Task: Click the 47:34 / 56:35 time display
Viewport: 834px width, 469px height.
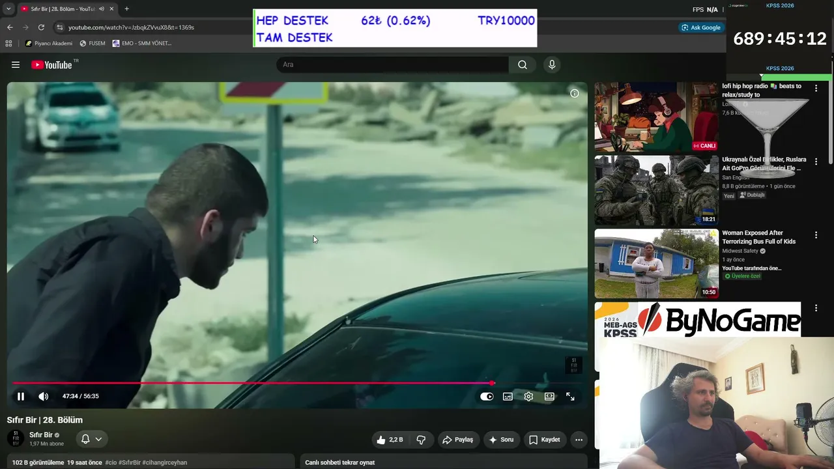Action: 81,396
